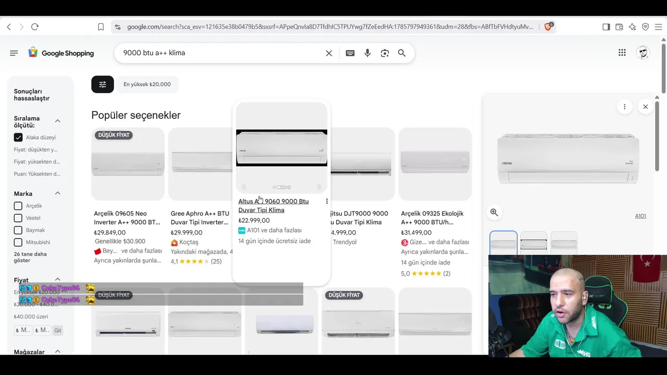Reload the page with the refresh icon
The height and width of the screenshot is (375, 667).
pyautogui.click(x=35, y=27)
